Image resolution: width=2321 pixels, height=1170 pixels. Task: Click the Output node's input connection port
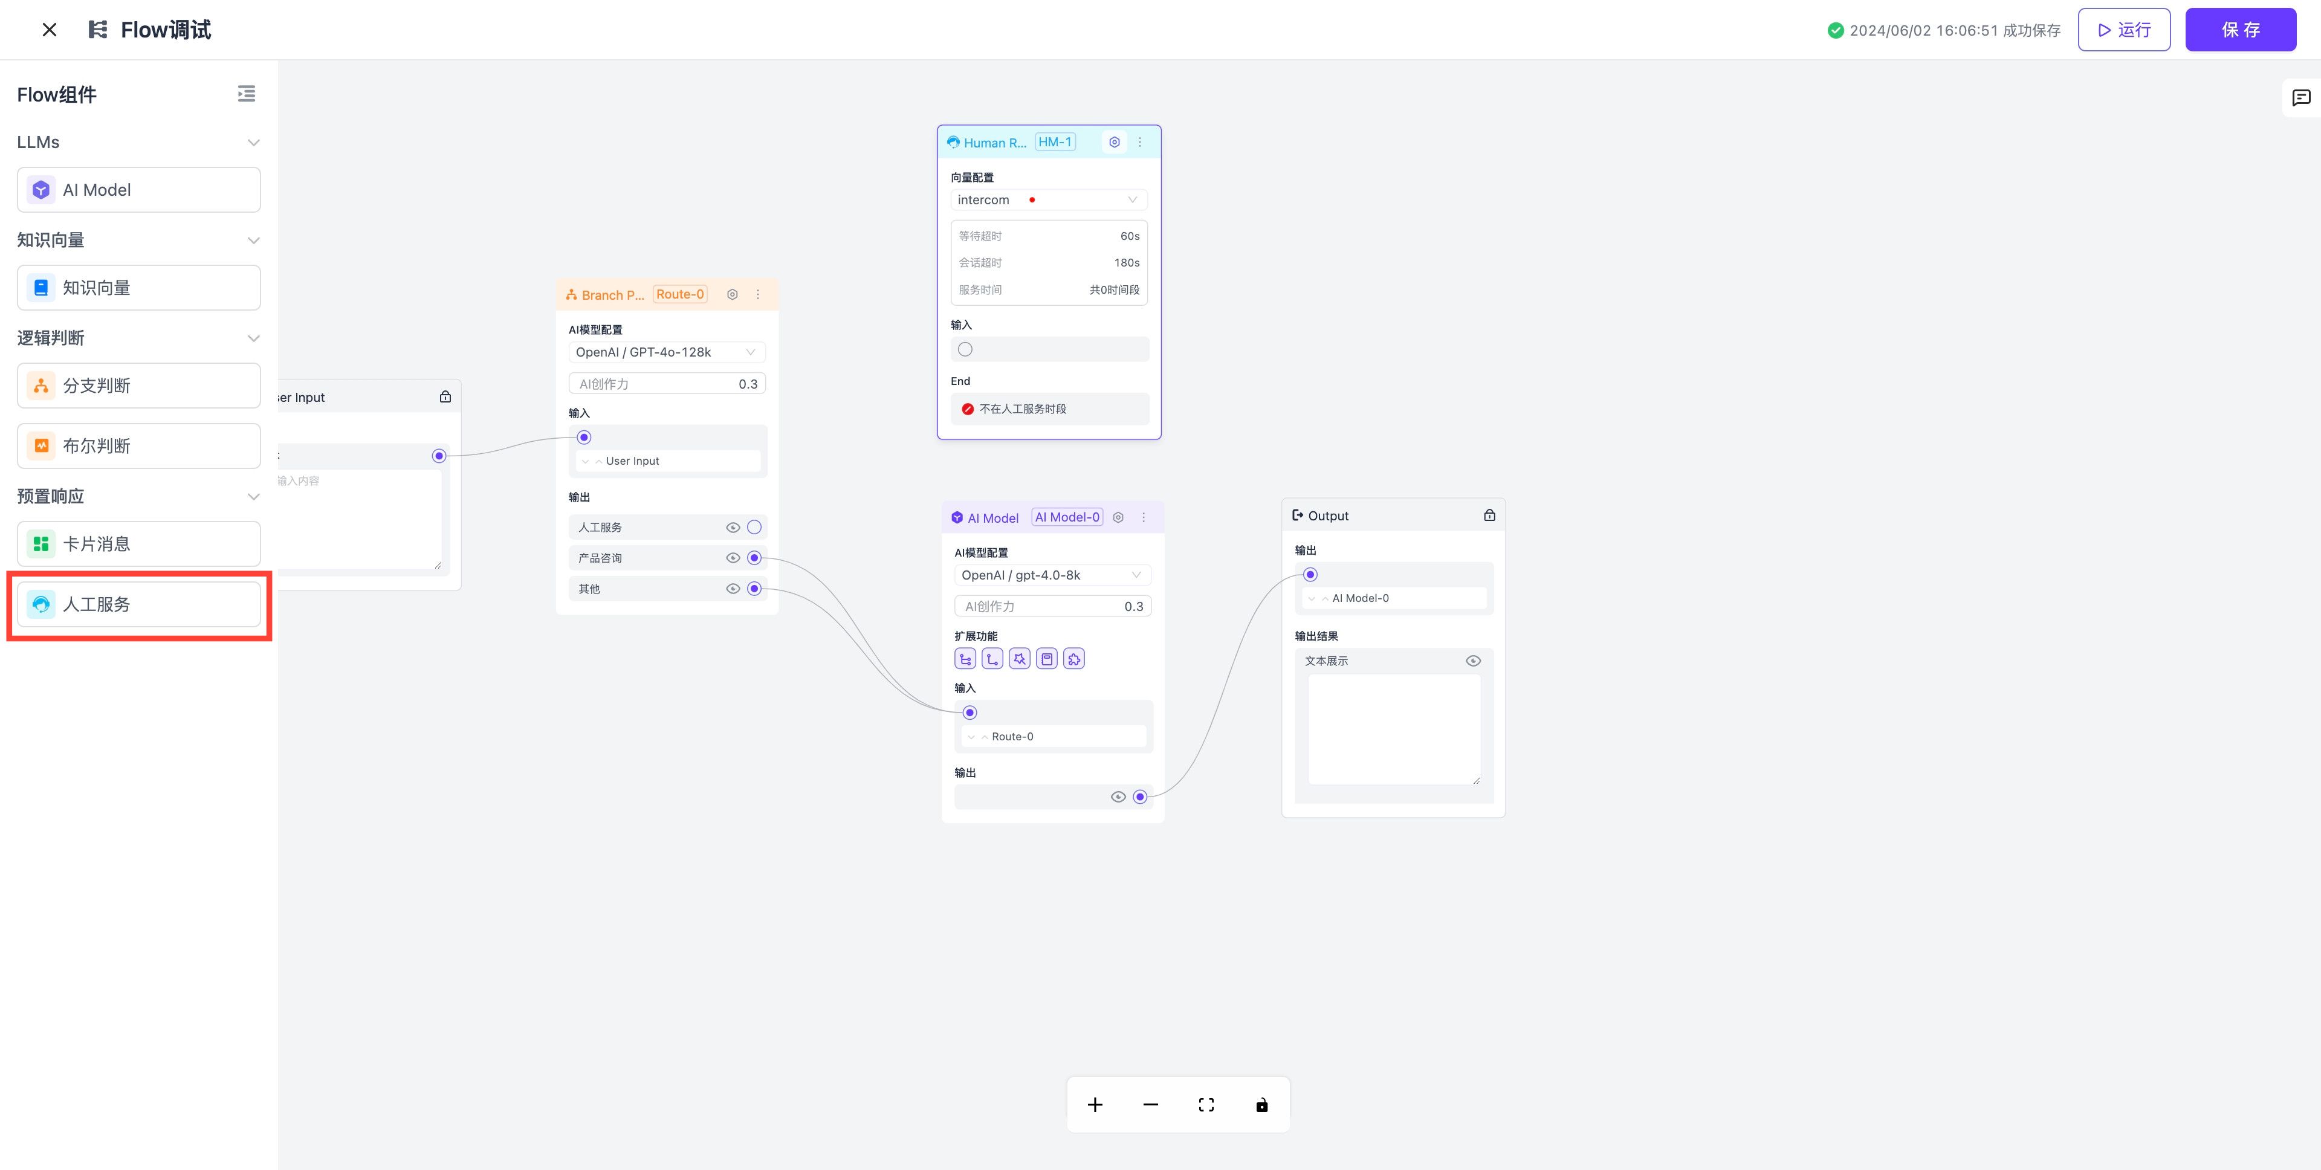pos(1310,575)
